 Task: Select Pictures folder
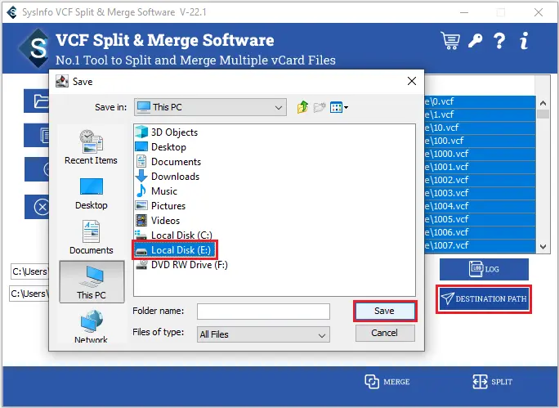click(161, 206)
